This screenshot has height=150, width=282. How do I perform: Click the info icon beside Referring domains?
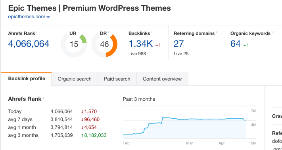click(x=216, y=32)
